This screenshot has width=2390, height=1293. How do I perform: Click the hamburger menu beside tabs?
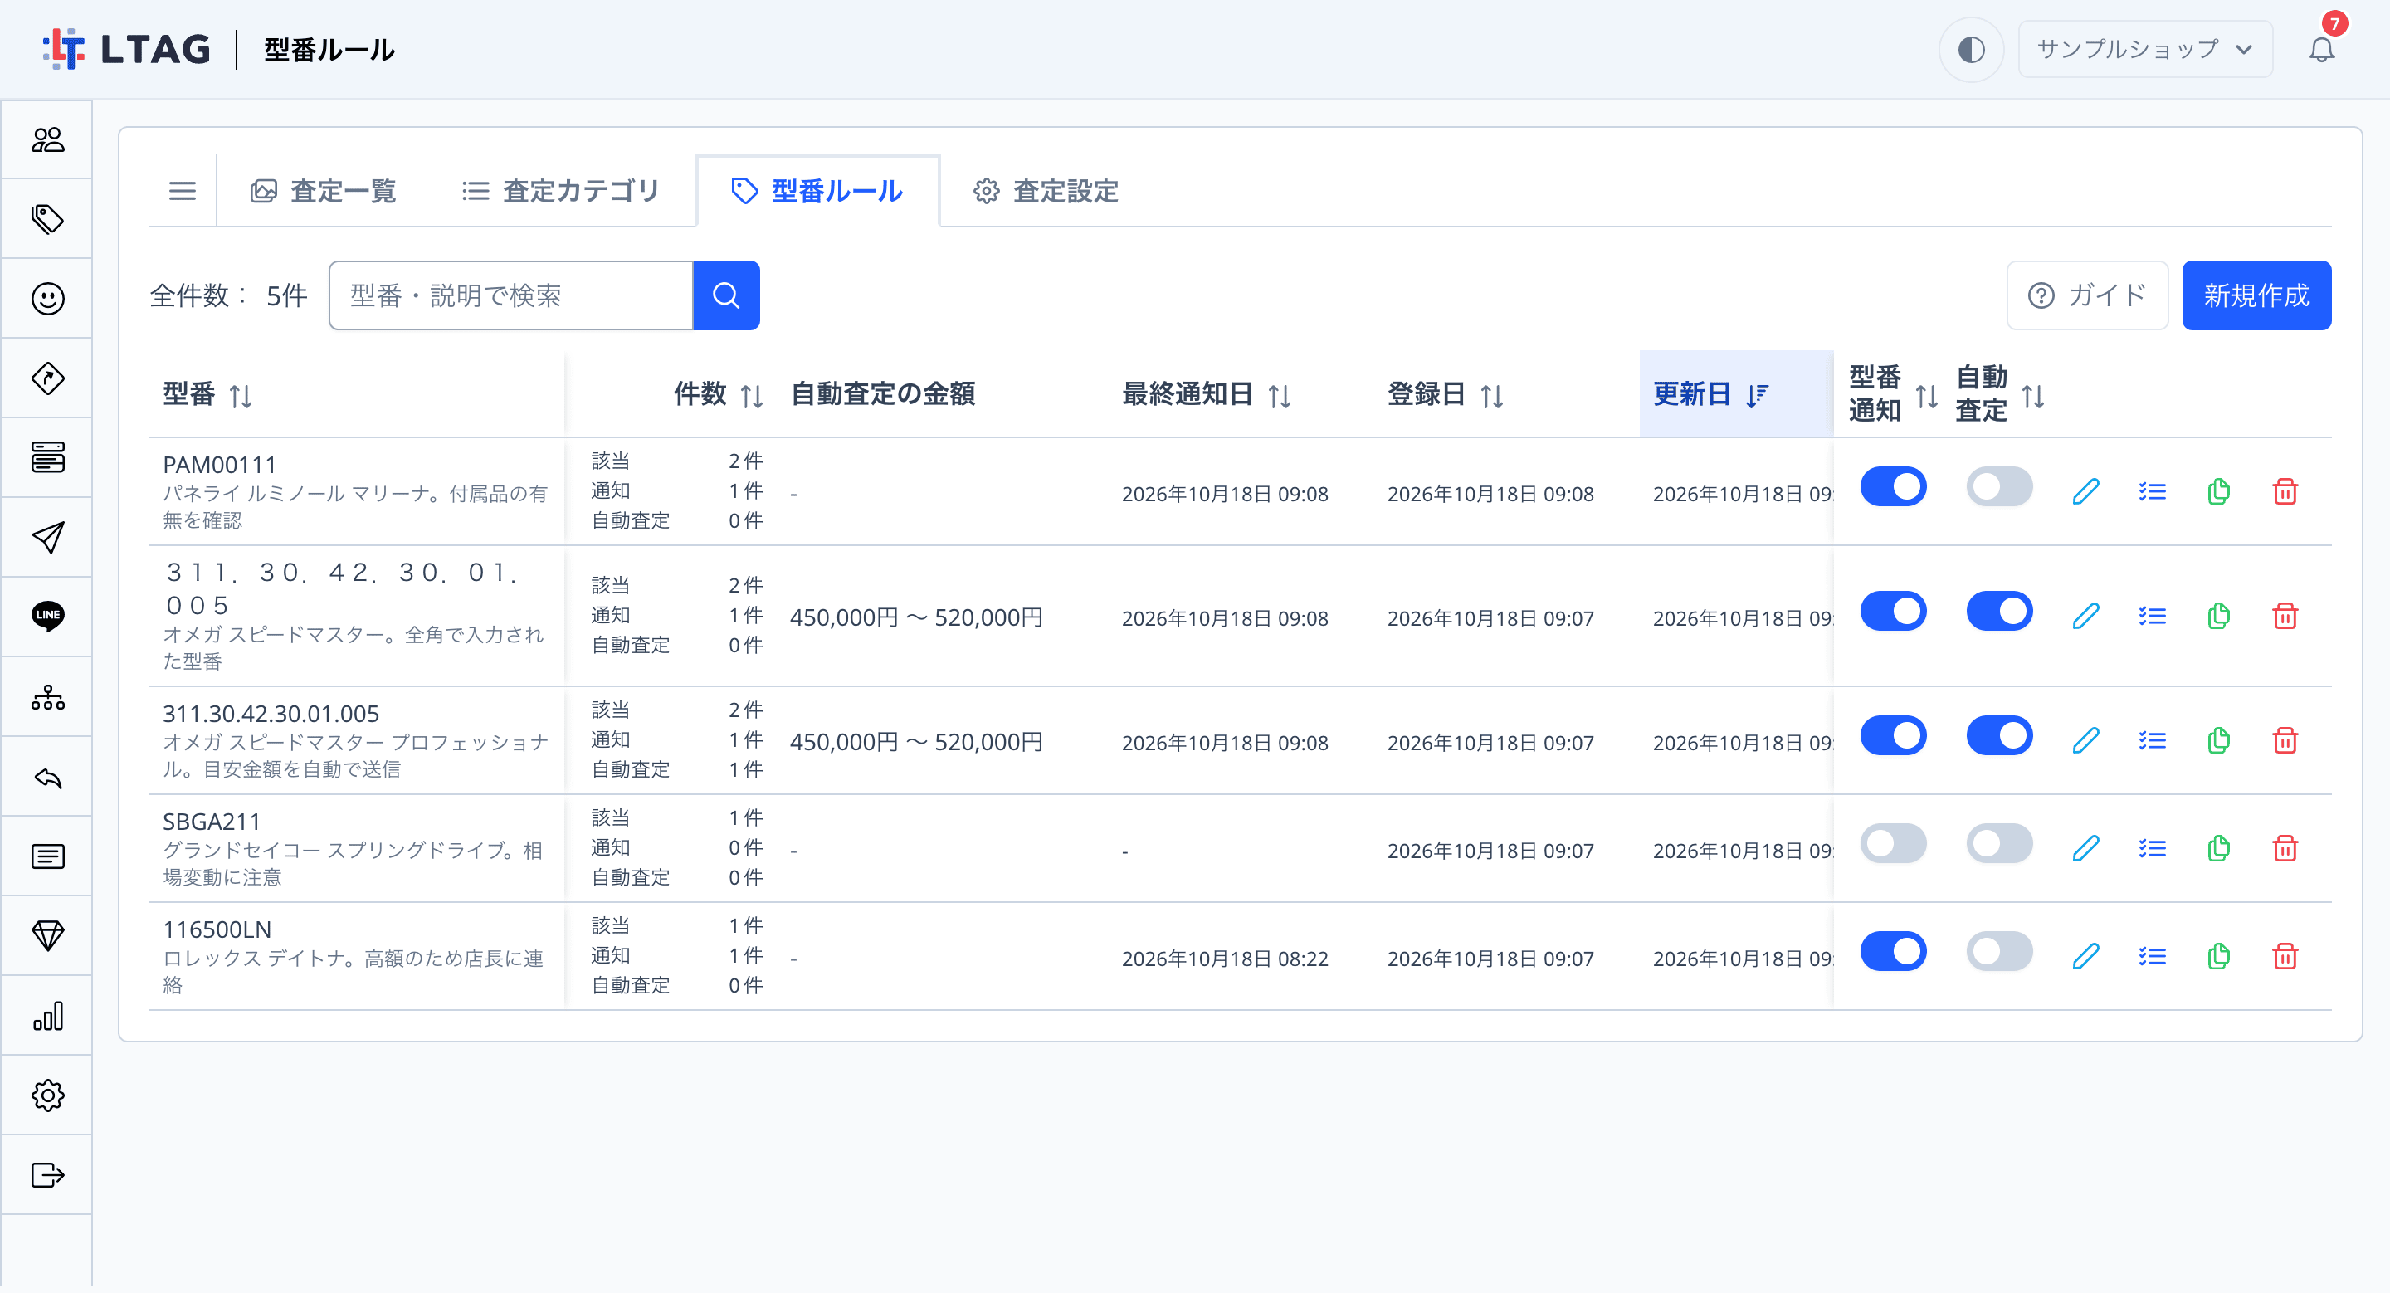(x=182, y=191)
